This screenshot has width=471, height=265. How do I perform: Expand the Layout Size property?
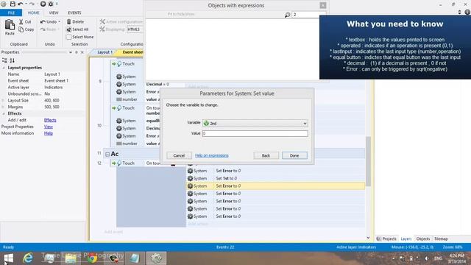[3, 100]
